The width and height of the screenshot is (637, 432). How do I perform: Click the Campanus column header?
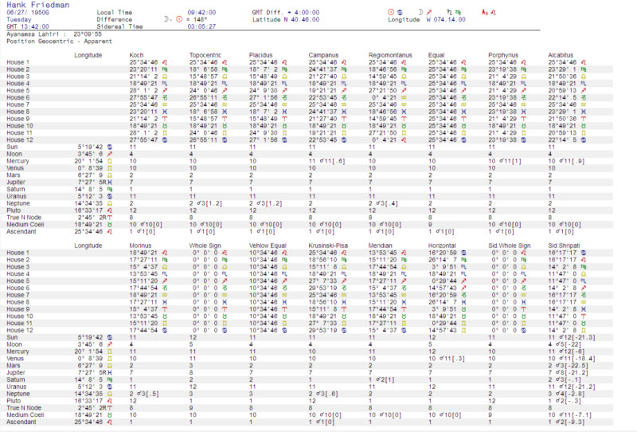[323, 55]
